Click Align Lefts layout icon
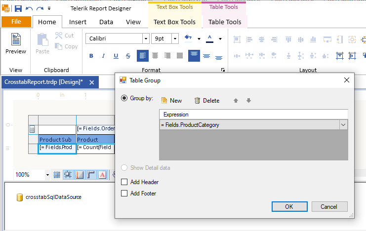The image size is (366, 231). click(249, 39)
